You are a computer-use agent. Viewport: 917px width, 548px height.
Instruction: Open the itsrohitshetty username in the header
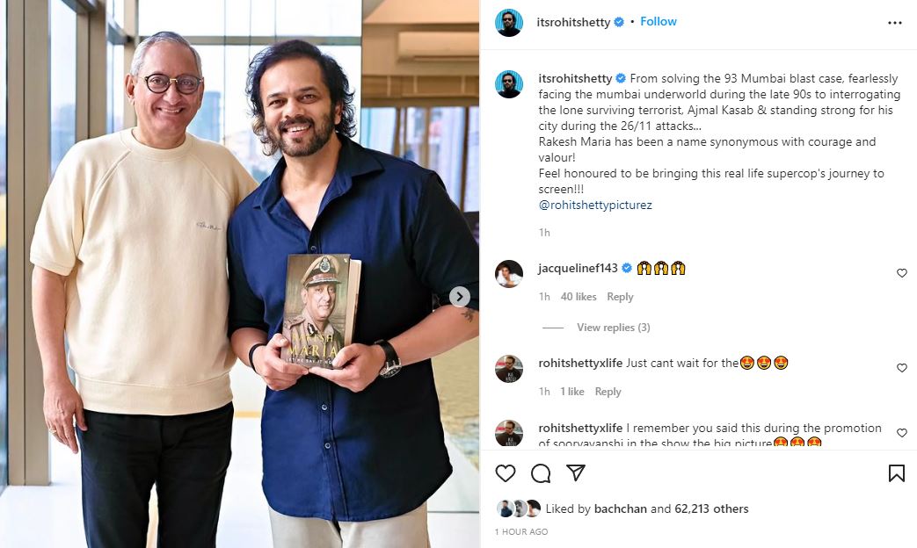pyautogui.click(x=573, y=23)
